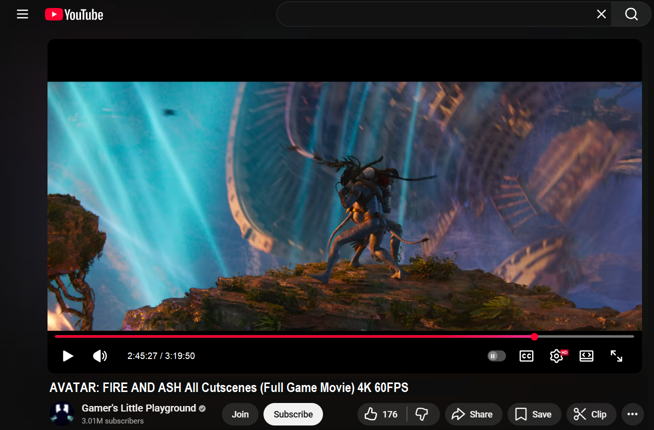
Task: Like the video with thumbs up
Action: [x=382, y=414]
